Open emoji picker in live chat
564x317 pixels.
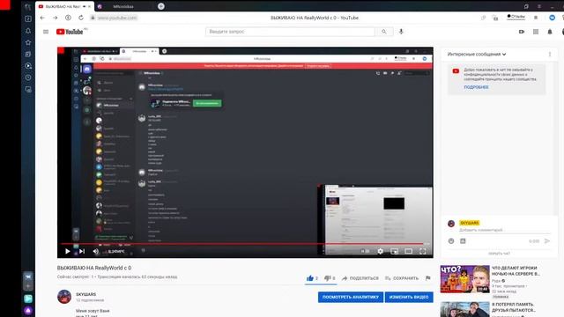(x=451, y=241)
